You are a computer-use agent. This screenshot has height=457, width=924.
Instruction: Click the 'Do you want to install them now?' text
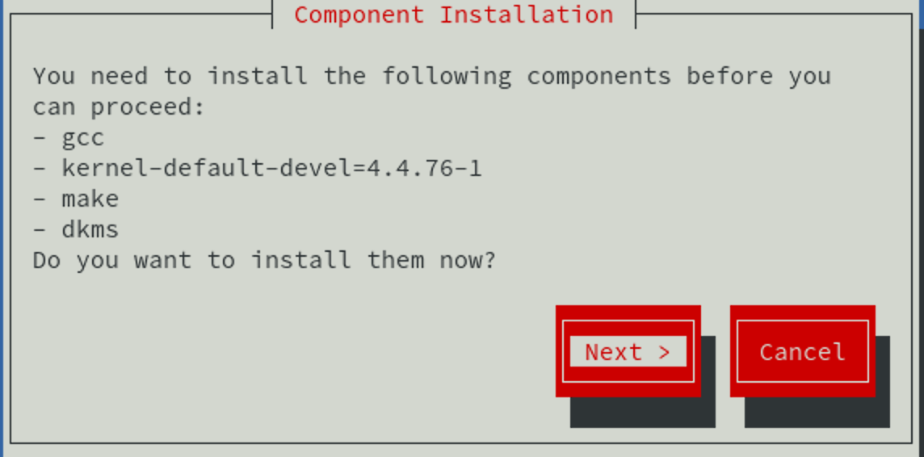pyautogui.click(x=265, y=260)
